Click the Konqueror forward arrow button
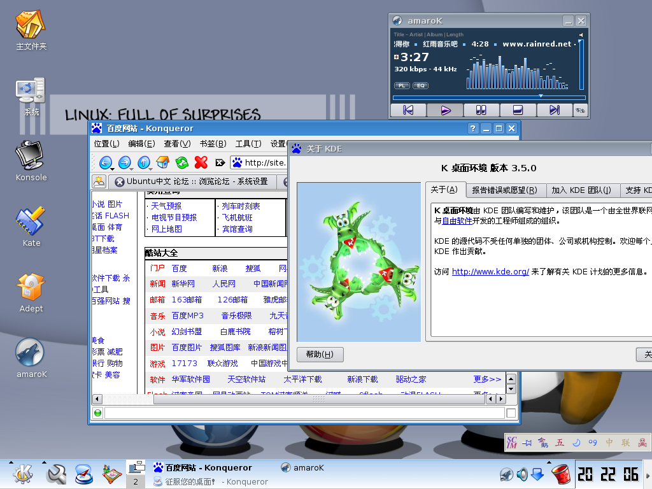Screen dimensions: 652x489 click(124, 162)
